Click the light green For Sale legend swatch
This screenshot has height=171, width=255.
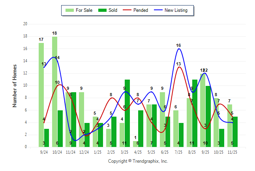pyautogui.click(x=69, y=10)
